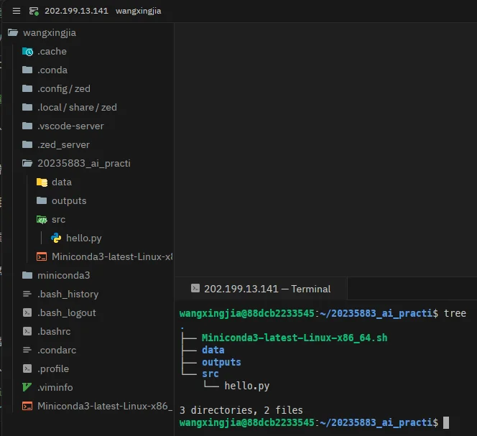
Task: Open the hamburger menu icon
Action: (x=17, y=11)
